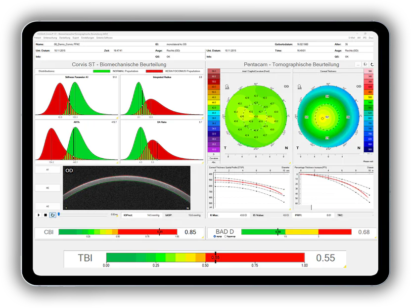The height and width of the screenshot is (308, 411).
Task: Click the K Max value 43.0 D
Action: click(x=243, y=215)
